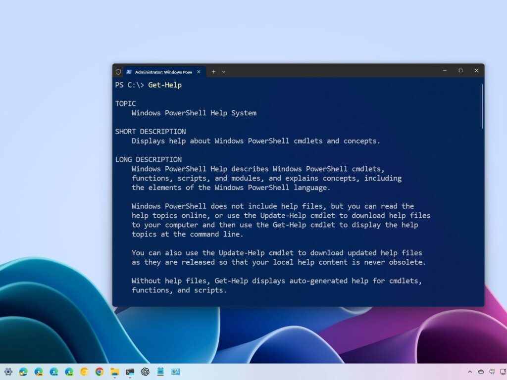Launch Microsoft Edge from the taskbar
Viewport: 507px width, 380px height.
click(x=23, y=372)
